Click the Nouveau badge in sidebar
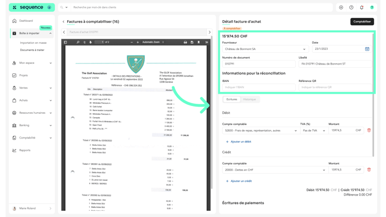 46,28
